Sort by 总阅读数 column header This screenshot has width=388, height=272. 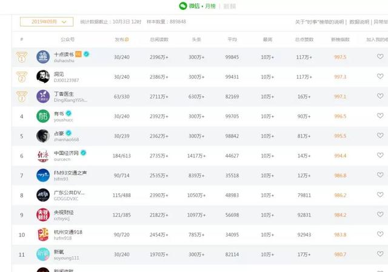159,39
